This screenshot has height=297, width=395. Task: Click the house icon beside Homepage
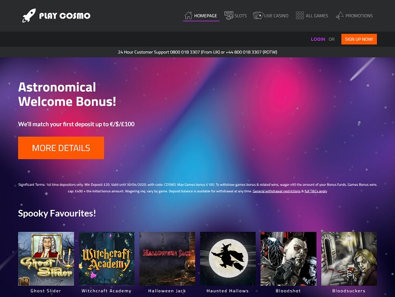[x=188, y=16]
